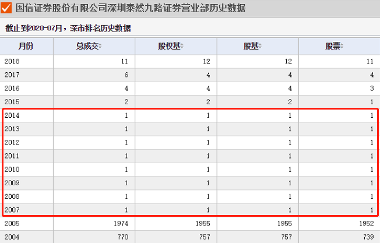Select the 2009 row label
This screenshot has width=380, height=243.
point(12,183)
